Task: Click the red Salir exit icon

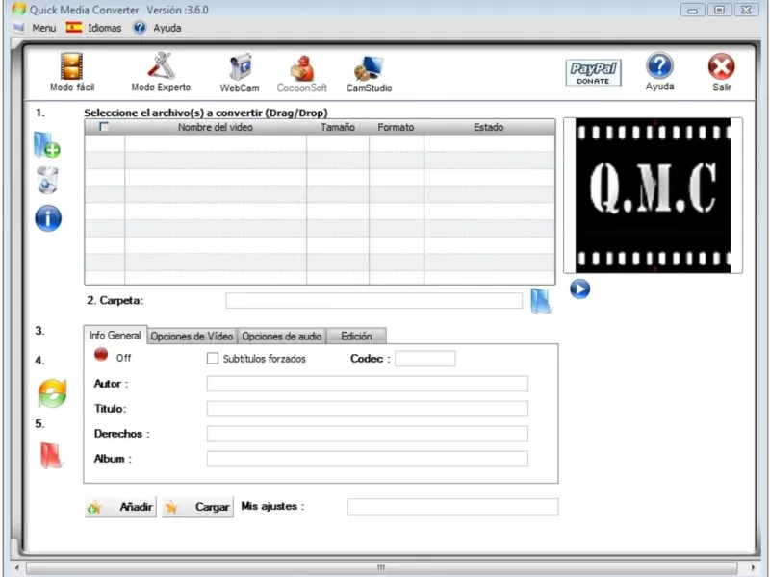Action: pyautogui.click(x=721, y=66)
